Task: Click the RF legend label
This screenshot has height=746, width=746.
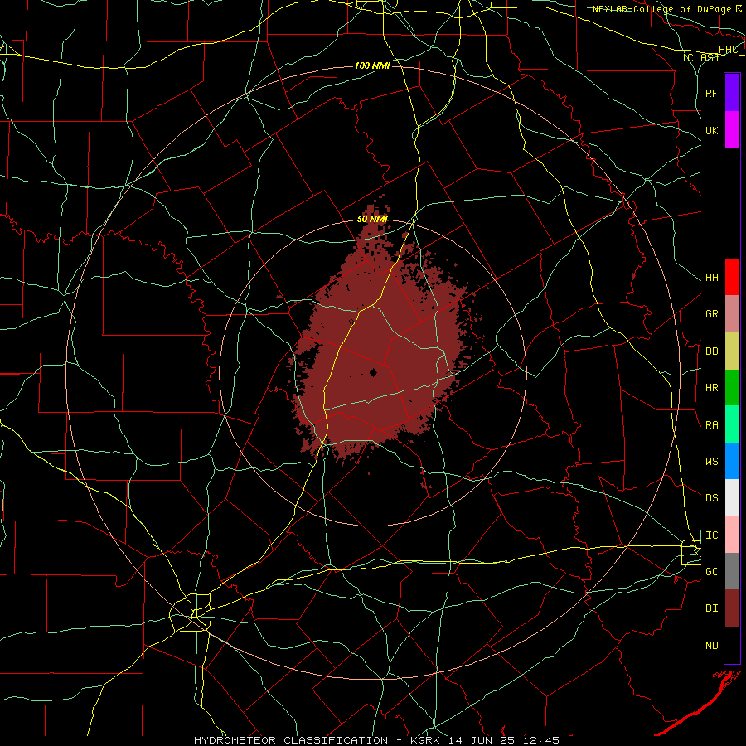Action: point(711,93)
